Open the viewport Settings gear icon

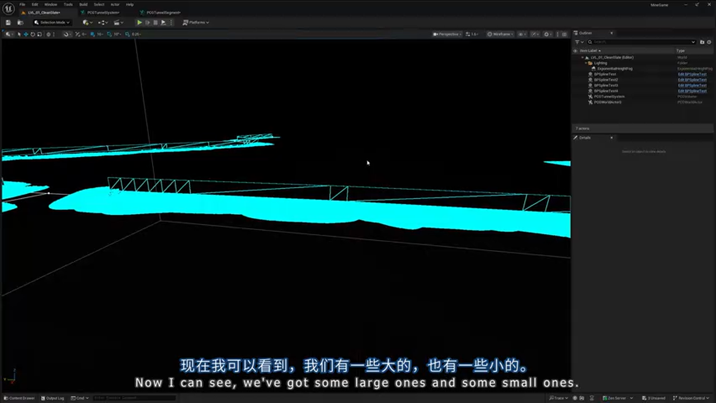click(547, 34)
